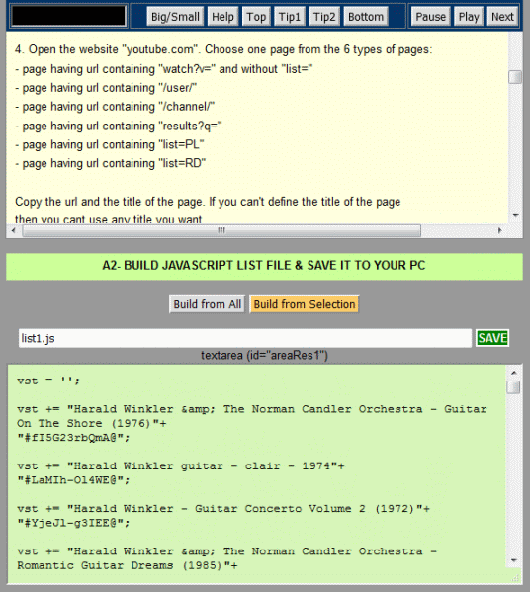This screenshot has width=530, height=592.
Task: Click 'Copy the url and the title' sentence
Action: [x=208, y=202]
